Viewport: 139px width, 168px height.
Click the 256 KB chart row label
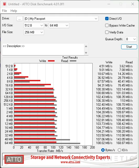(x=8, y=101)
